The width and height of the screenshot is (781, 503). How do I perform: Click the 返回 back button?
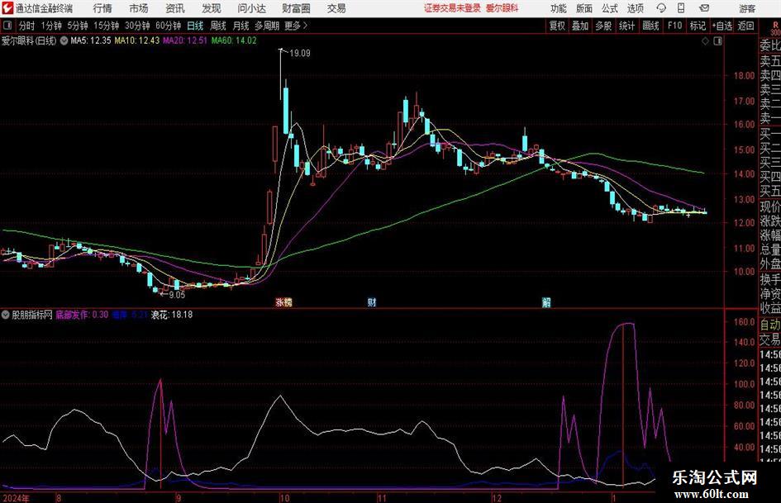tap(746, 26)
